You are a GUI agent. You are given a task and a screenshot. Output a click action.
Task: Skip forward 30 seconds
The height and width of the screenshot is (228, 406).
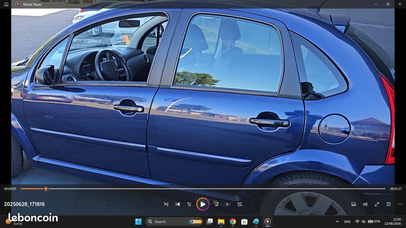(x=216, y=204)
